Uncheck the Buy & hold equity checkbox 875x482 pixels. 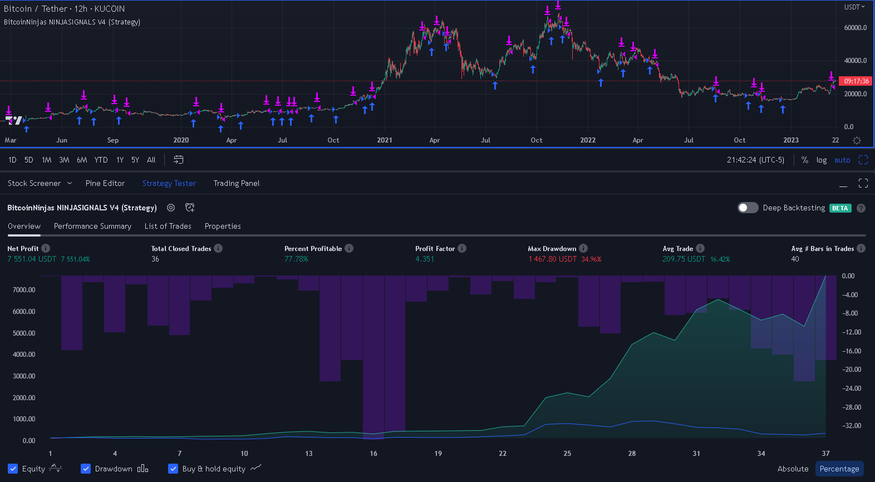pos(173,469)
